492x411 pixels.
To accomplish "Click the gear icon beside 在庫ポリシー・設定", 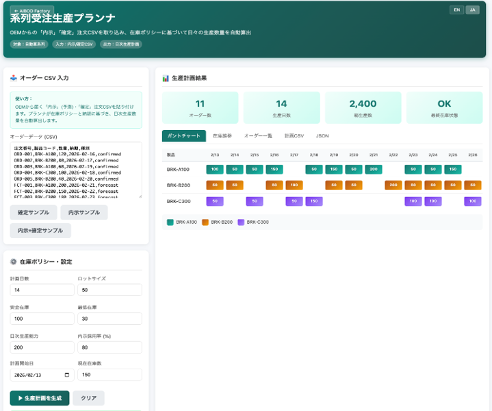I will (14, 261).
